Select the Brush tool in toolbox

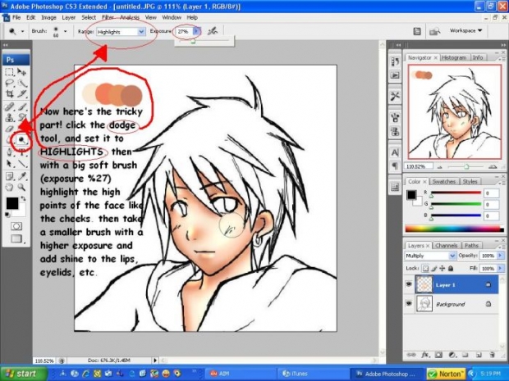click(21, 107)
